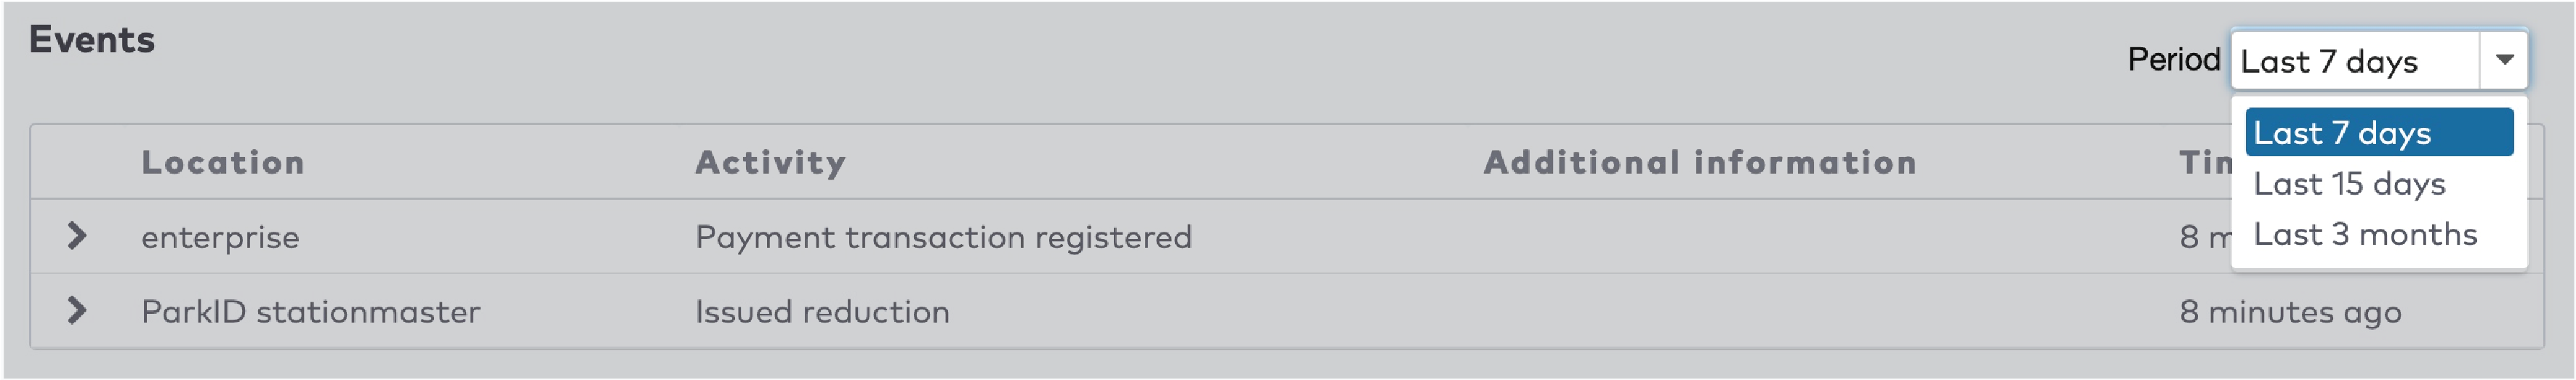Click the 8 minutes ago timestamp
The height and width of the screenshot is (380, 2576).
pyautogui.click(x=2289, y=312)
